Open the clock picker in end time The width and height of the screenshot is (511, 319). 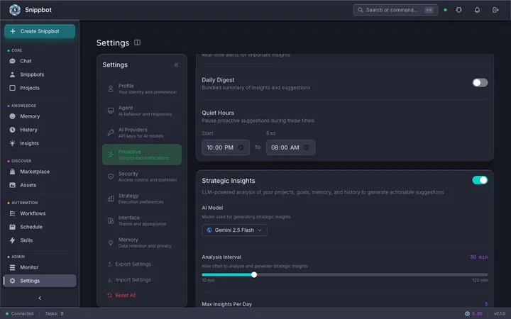pos(306,147)
